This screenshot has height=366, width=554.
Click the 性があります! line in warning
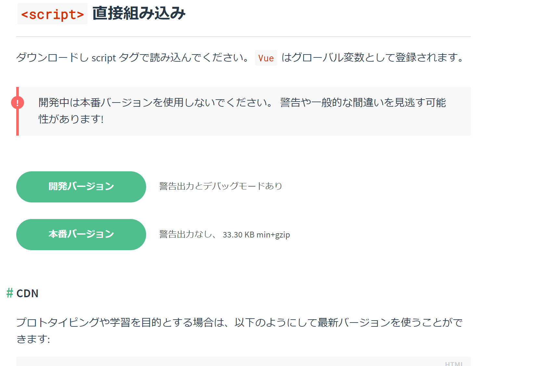click(71, 119)
